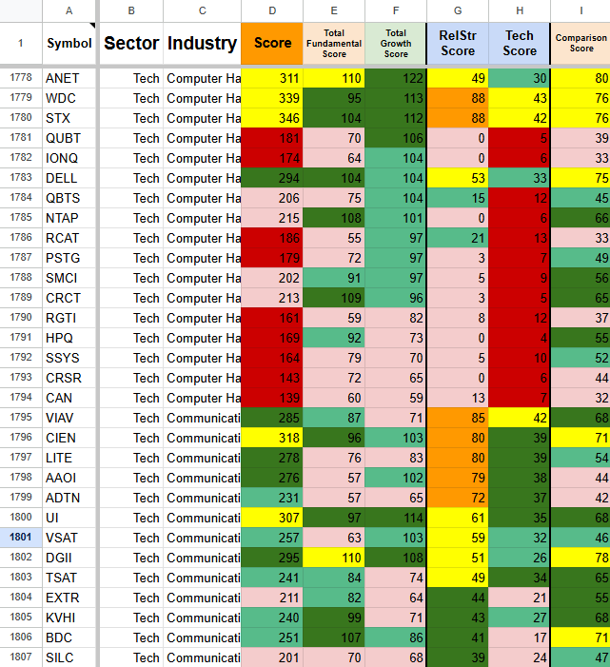Click the AAOI symbol cell
The height and width of the screenshot is (667, 610).
point(69,479)
